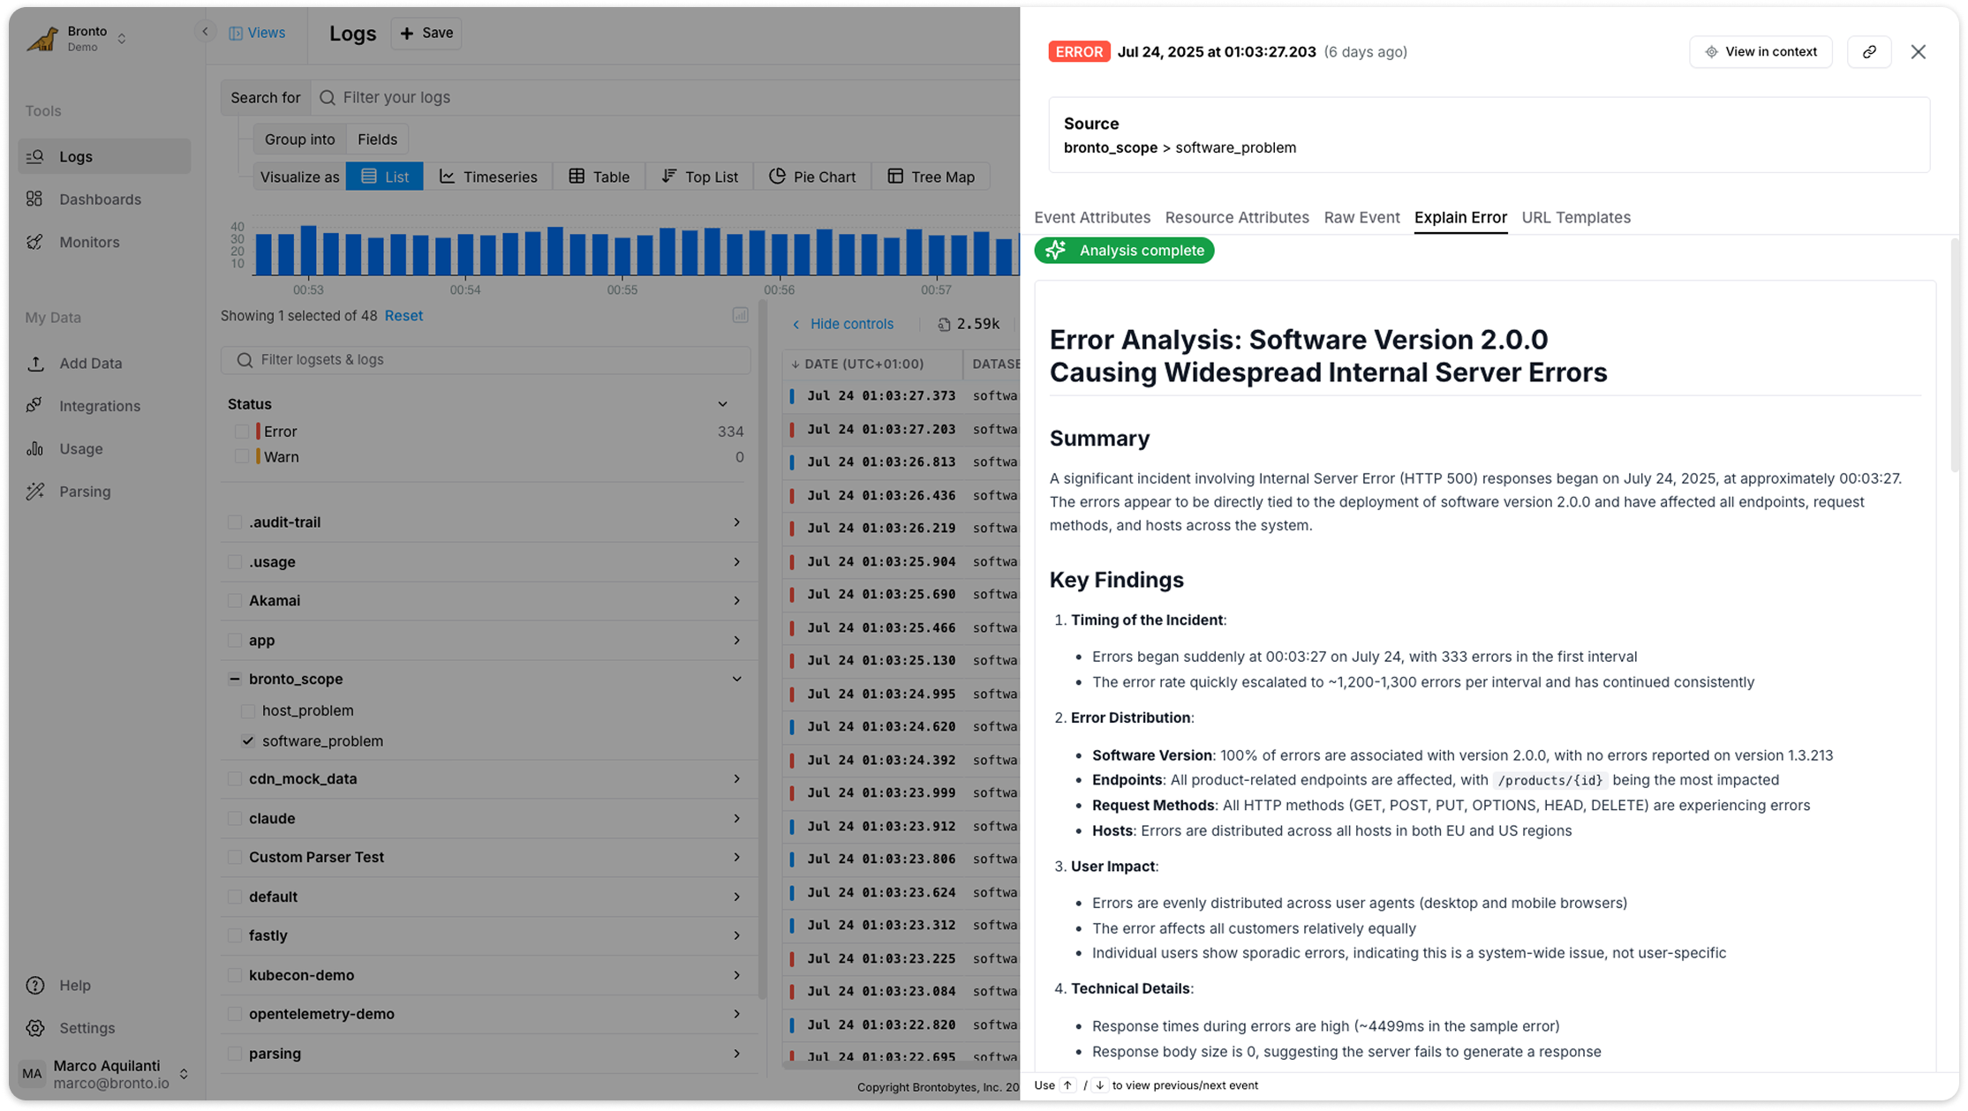Viewport: 1968px width, 1111px height.
Task: Check the Error status checkbox
Action: 241,432
